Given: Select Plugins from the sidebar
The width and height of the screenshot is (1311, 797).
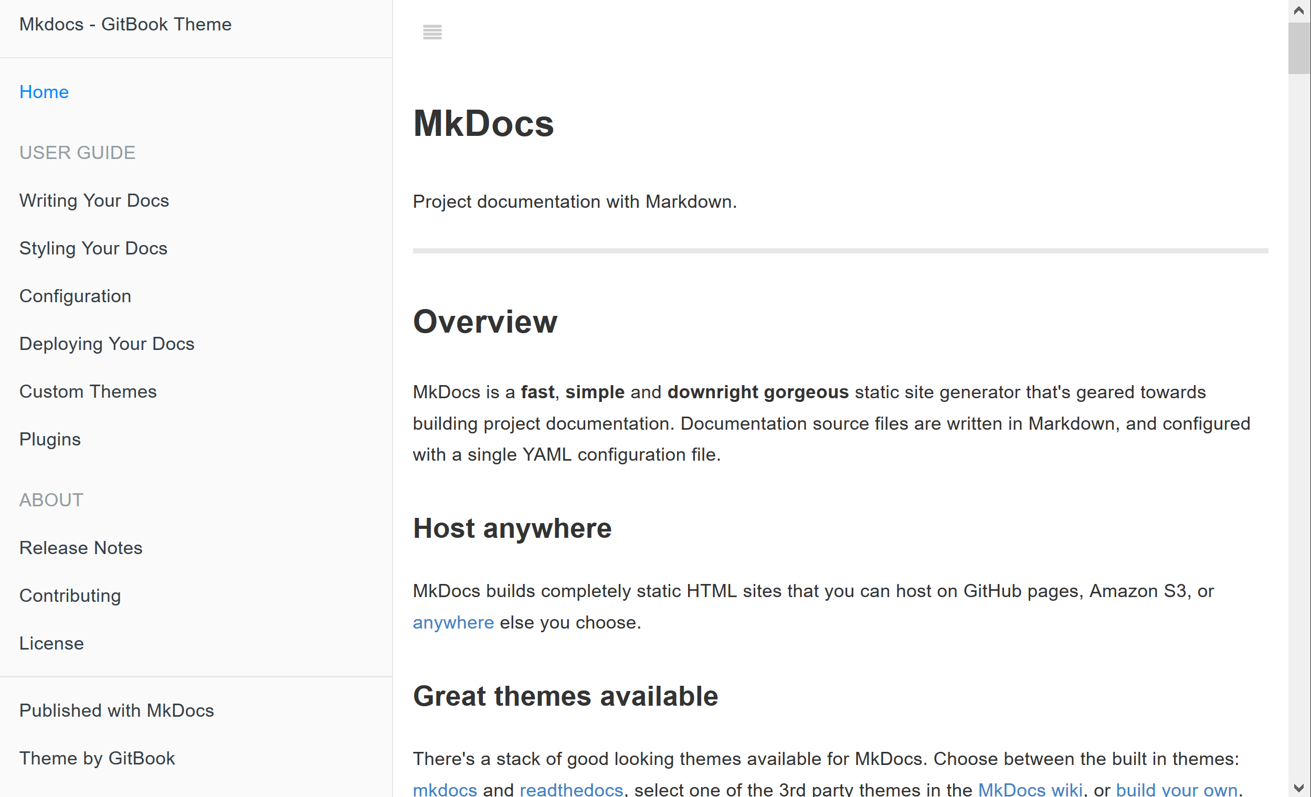Looking at the screenshot, I should tap(49, 440).
